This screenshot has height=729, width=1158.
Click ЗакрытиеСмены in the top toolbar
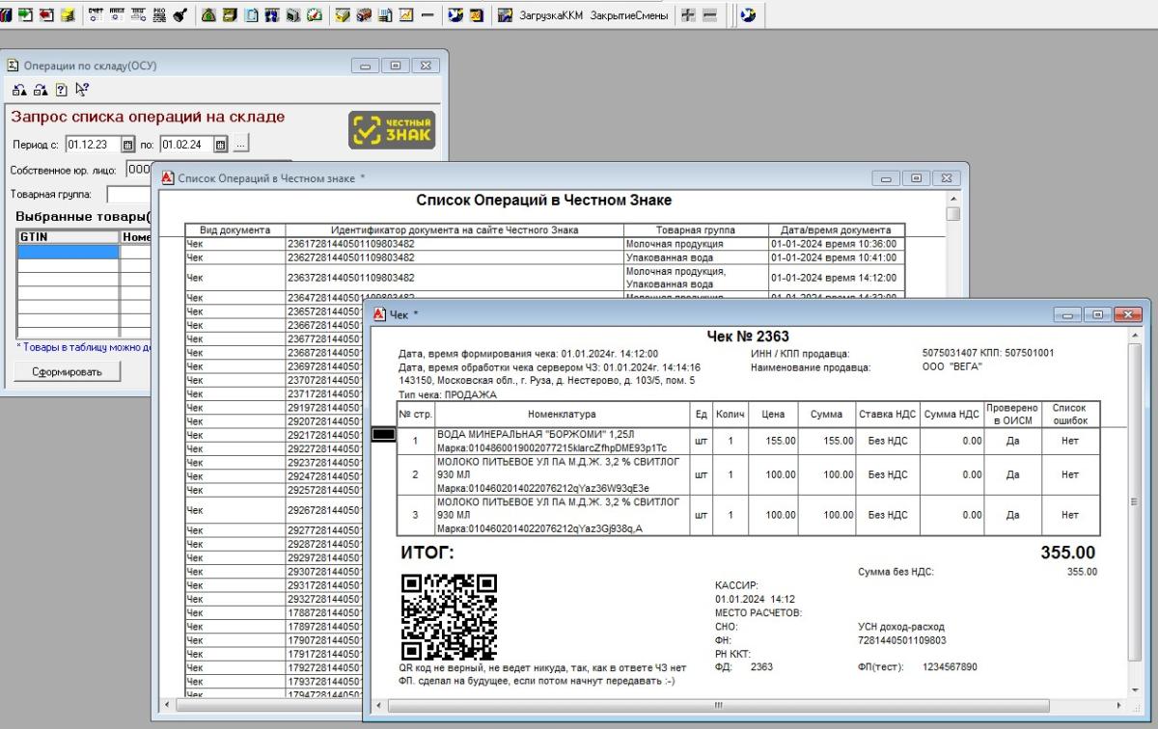[x=630, y=17]
